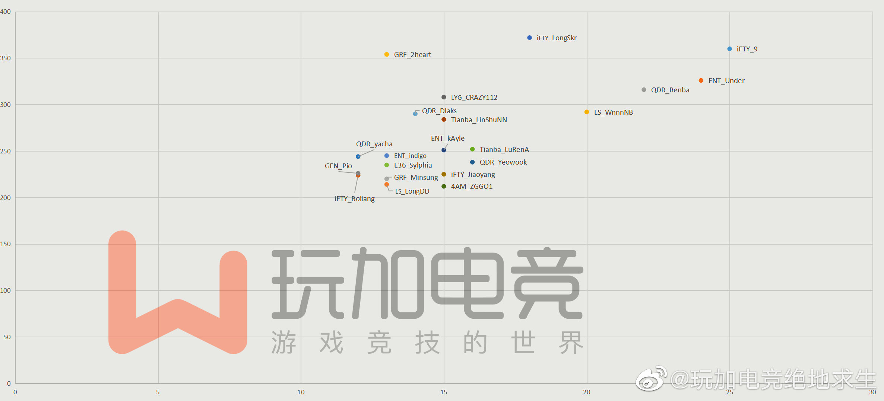884x401 pixels.
Task: Click the iFTY_9 data label
Action: (x=747, y=49)
